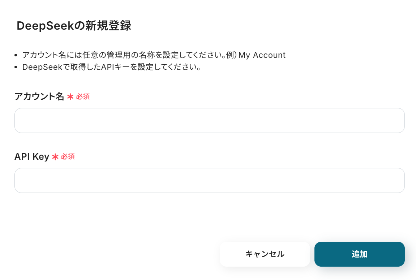Click the second instruction bullet dot
416x280 pixels.
16,68
